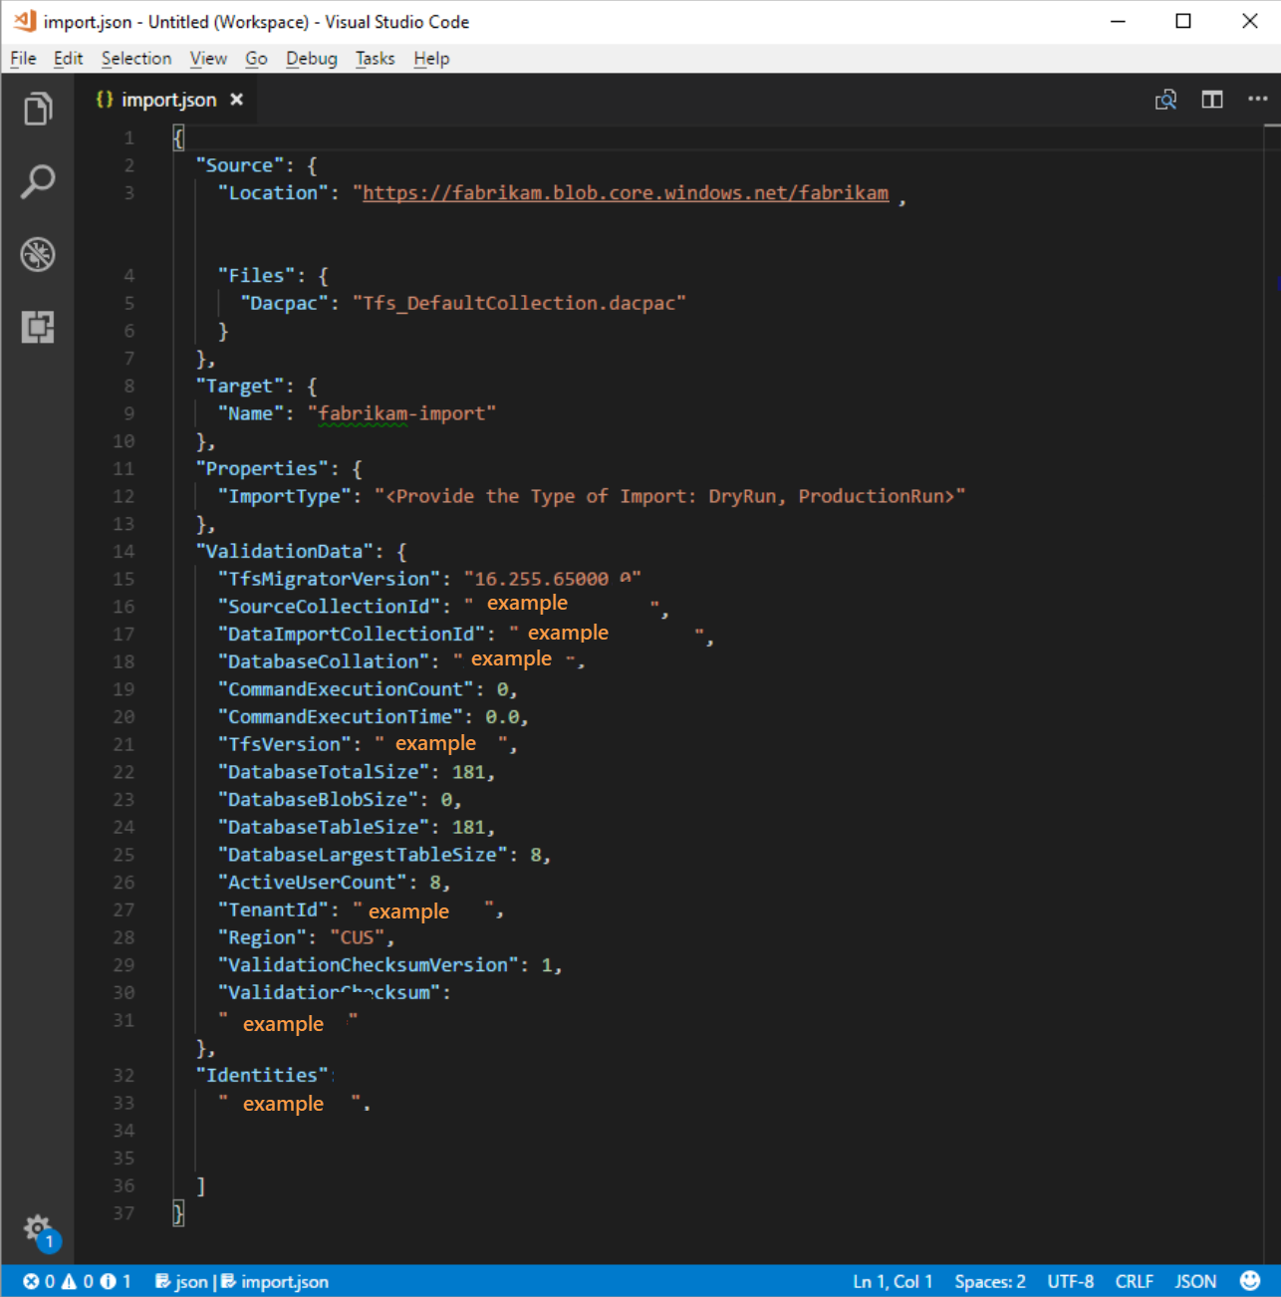Select the Debug view icon
The width and height of the screenshot is (1281, 1297).
[x=38, y=254]
